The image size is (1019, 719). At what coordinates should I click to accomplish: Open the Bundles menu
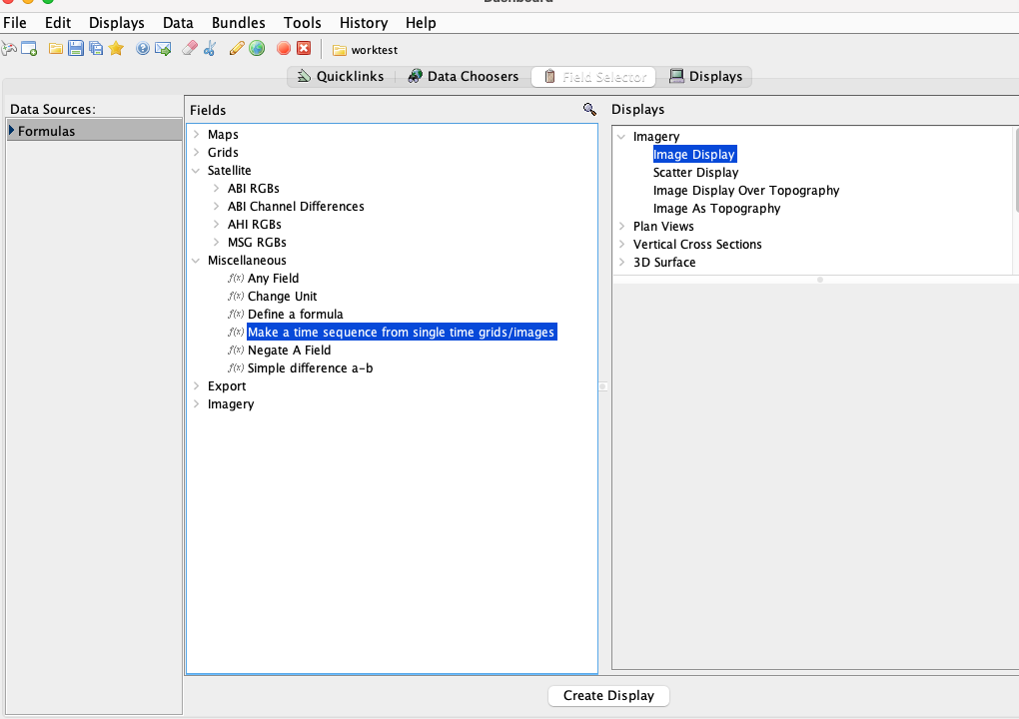[239, 23]
